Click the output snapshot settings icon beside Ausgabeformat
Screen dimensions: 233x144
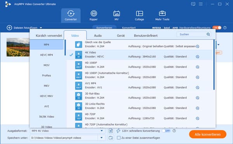(111, 131)
